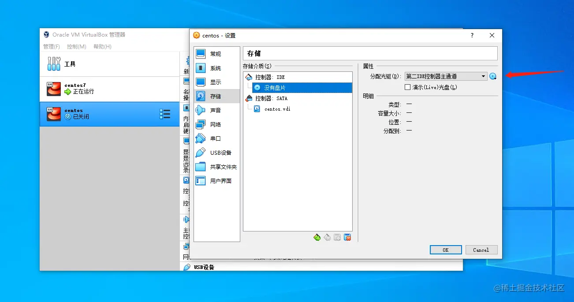
Task: Click USB设备 in the manager details pane
Action: point(204,267)
